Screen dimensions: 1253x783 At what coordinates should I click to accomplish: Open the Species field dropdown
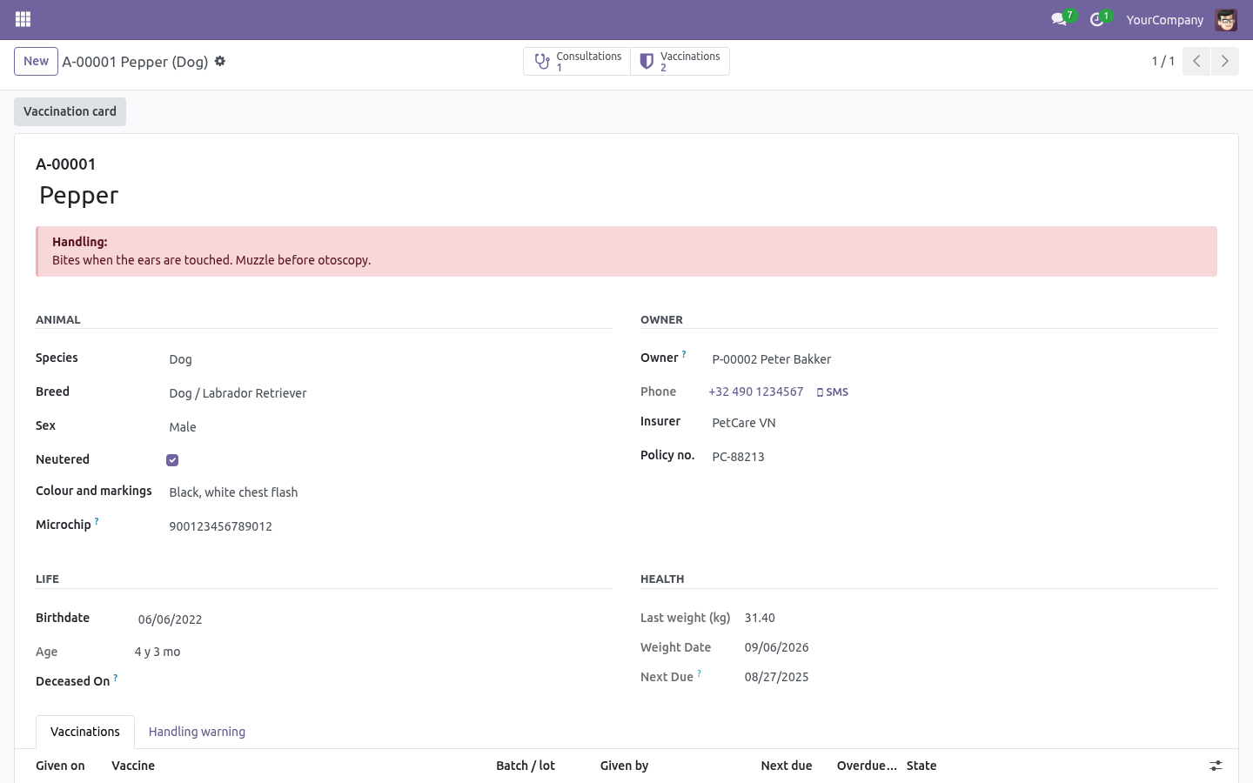coord(389,359)
